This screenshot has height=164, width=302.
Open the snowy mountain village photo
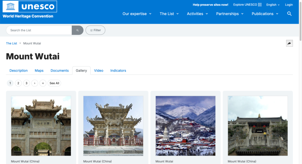click(185, 126)
